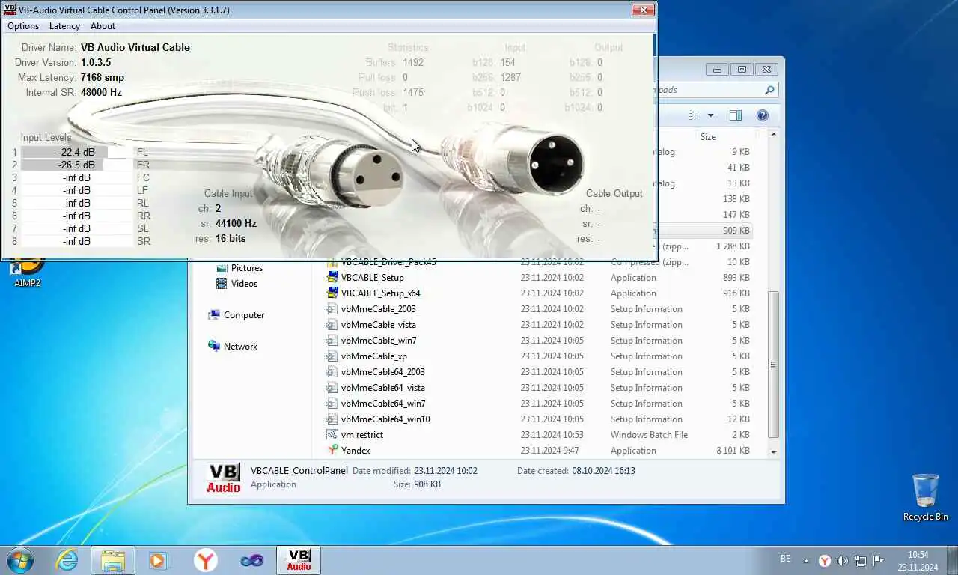The height and width of the screenshot is (575, 958).
Task: Select vbMmeCable_win7 file icon
Action: [333, 340]
